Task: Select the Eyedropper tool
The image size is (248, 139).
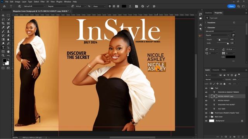Action: pyautogui.click(x=3, y=27)
